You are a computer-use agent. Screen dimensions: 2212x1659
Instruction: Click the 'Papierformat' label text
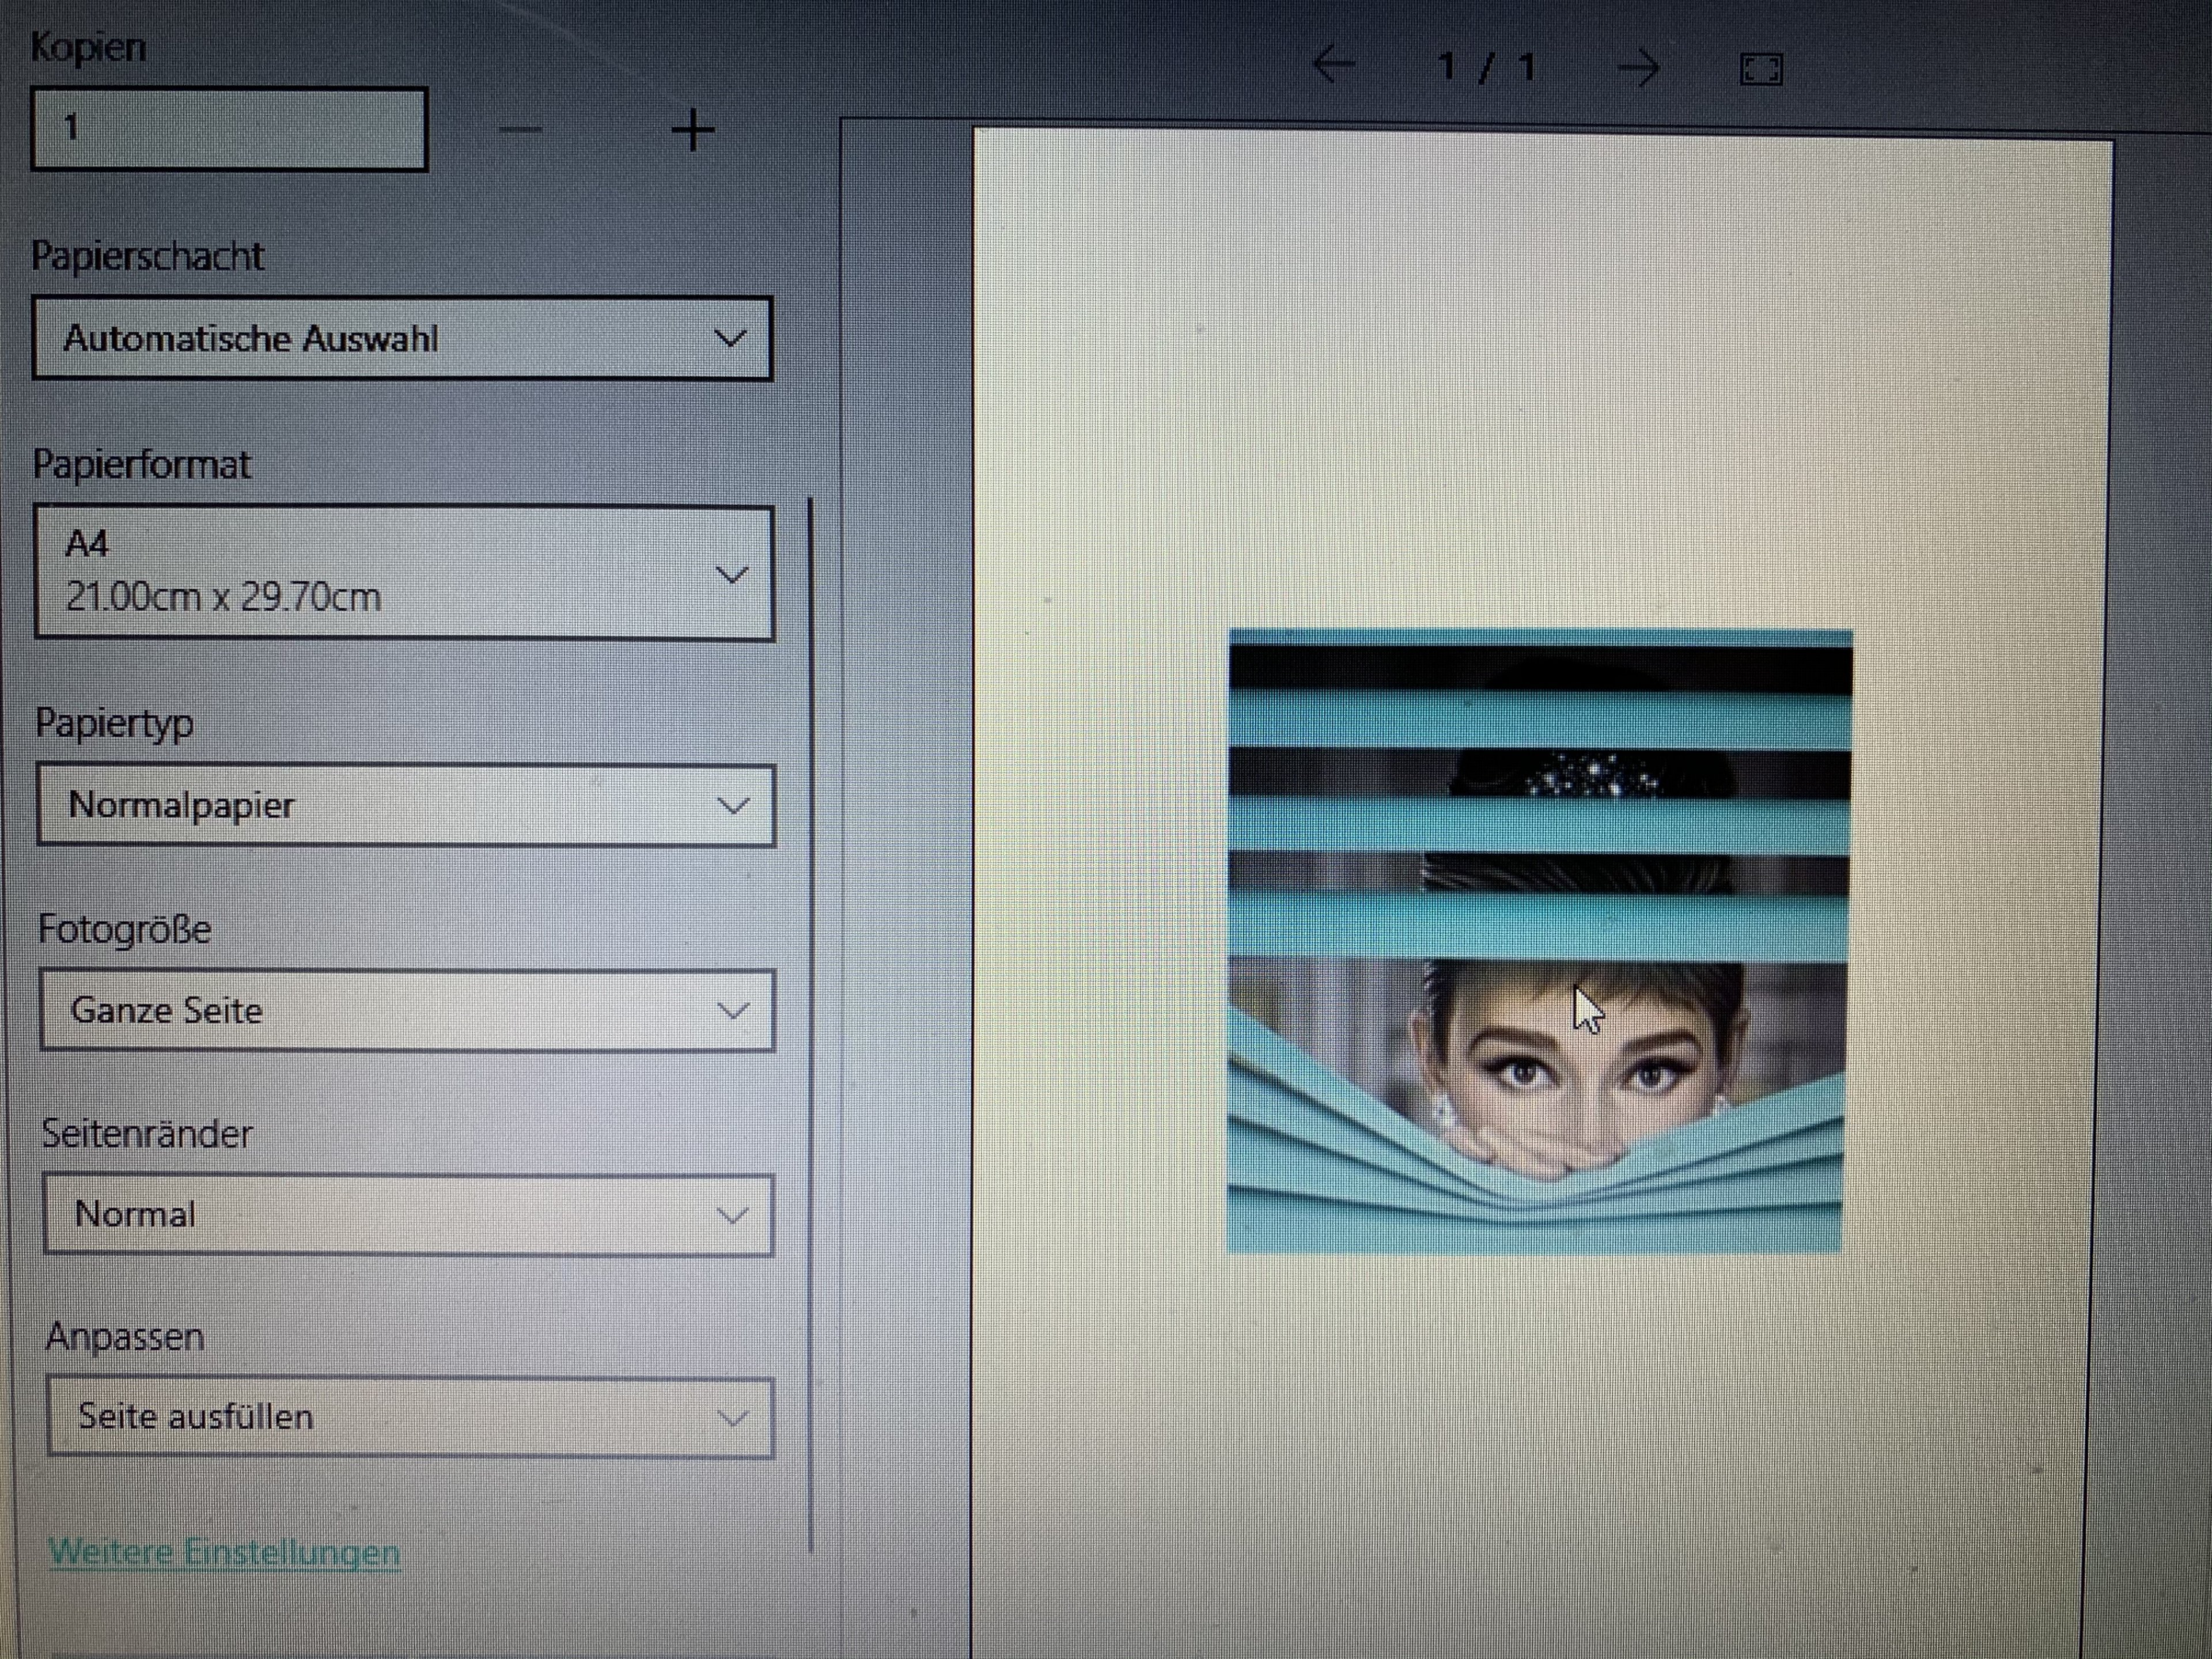142,465
